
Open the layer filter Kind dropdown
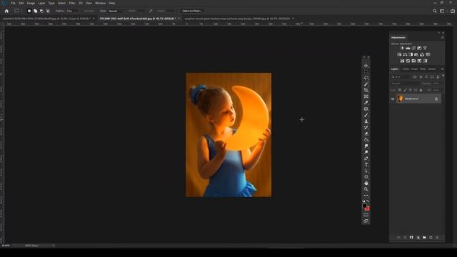(401, 76)
